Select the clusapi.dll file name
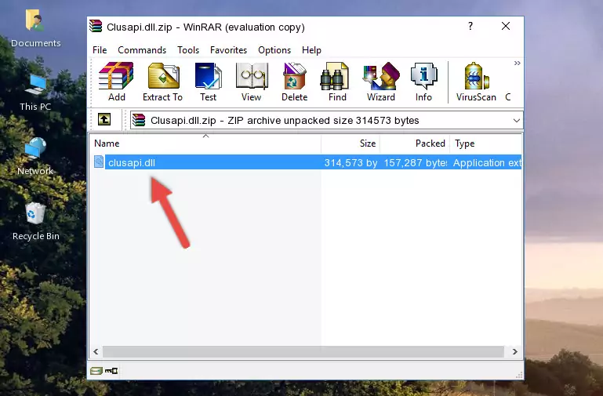This screenshot has height=396, width=603. point(132,162)
